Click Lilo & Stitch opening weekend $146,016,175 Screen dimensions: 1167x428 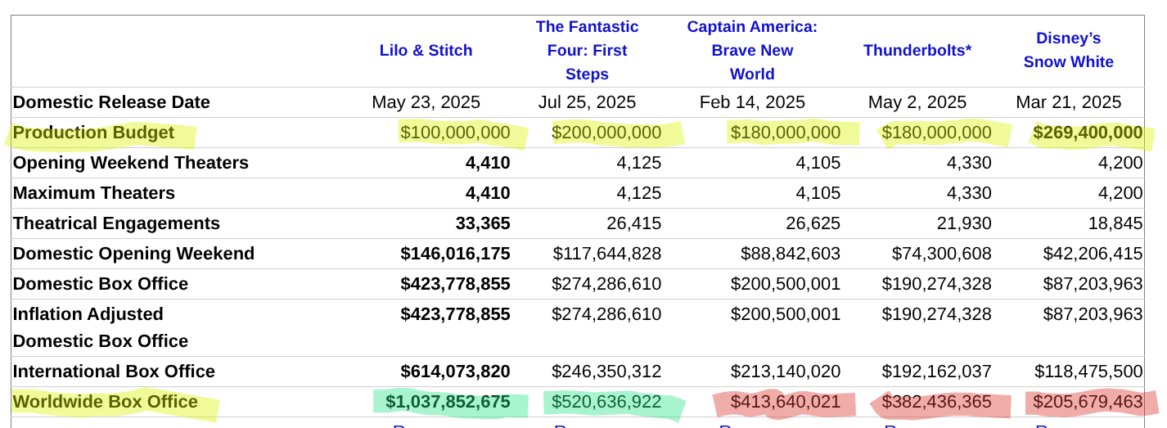coord(455,254)
